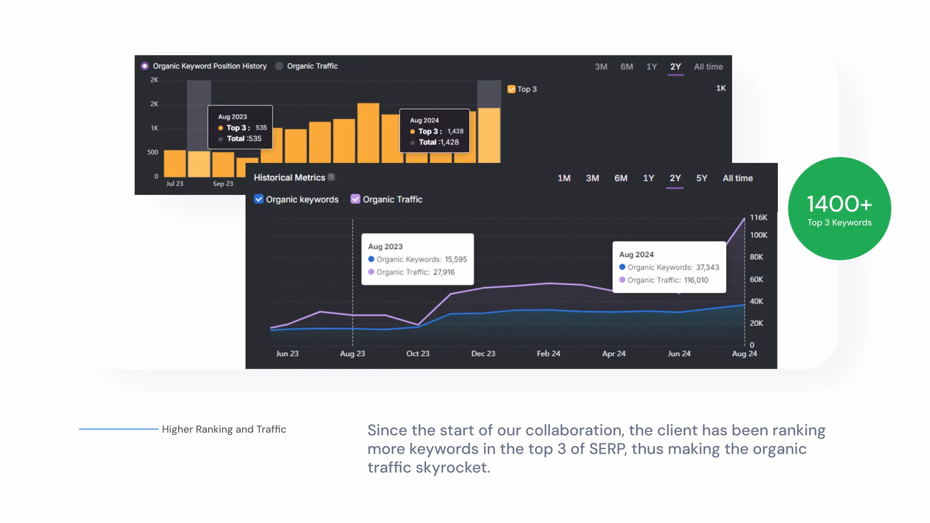Switch to the 6M range on the top chart

pos(627,67)
